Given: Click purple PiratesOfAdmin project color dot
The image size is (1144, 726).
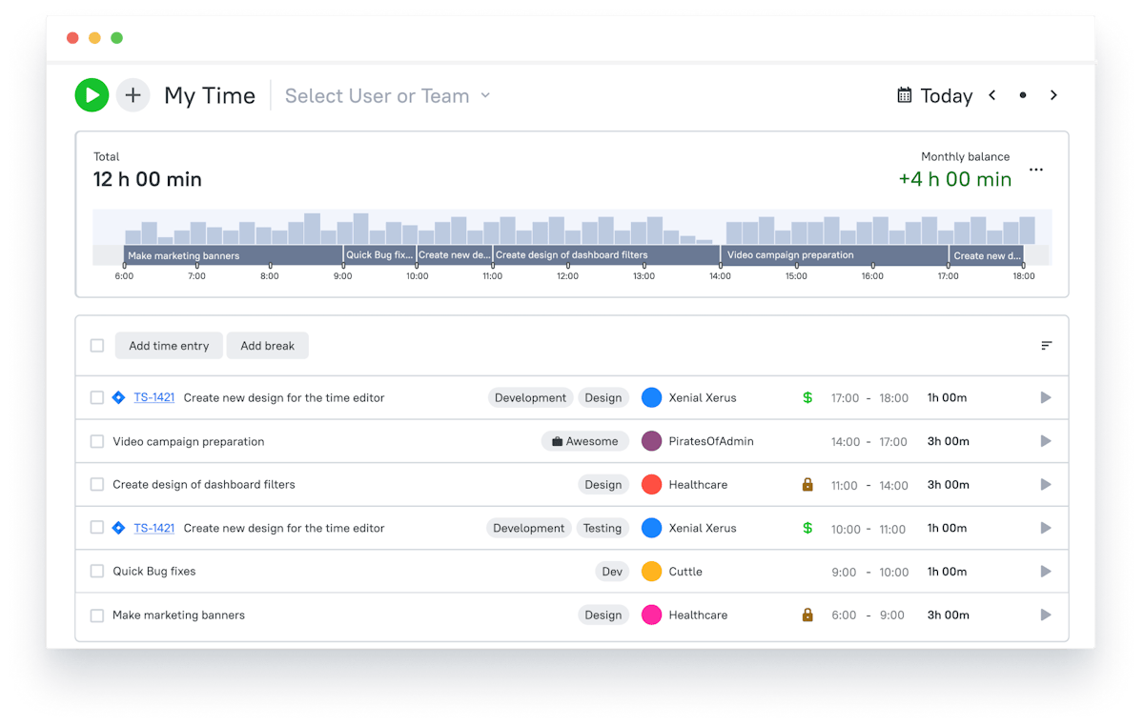Looking at the screenshot, I should (652, 441).
